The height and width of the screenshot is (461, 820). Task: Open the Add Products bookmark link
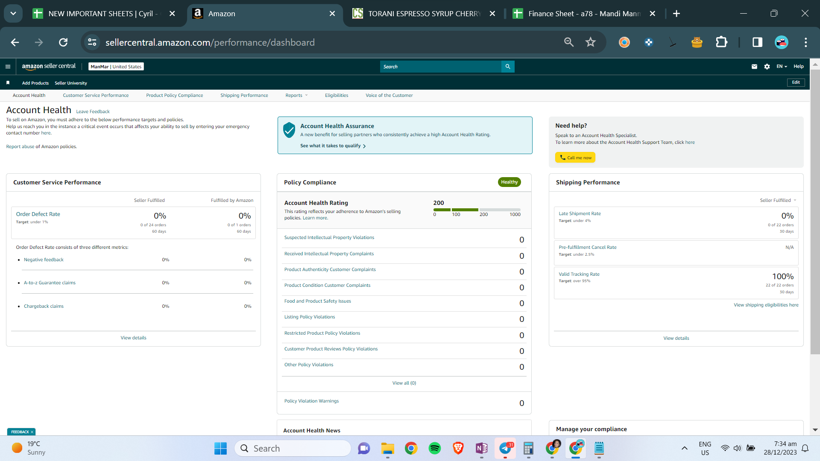pyautogui.click(x=35, y=83)
